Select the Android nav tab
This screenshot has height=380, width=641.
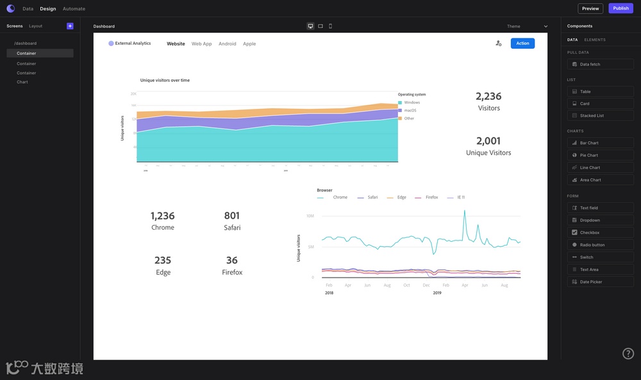tap(228, 44)
